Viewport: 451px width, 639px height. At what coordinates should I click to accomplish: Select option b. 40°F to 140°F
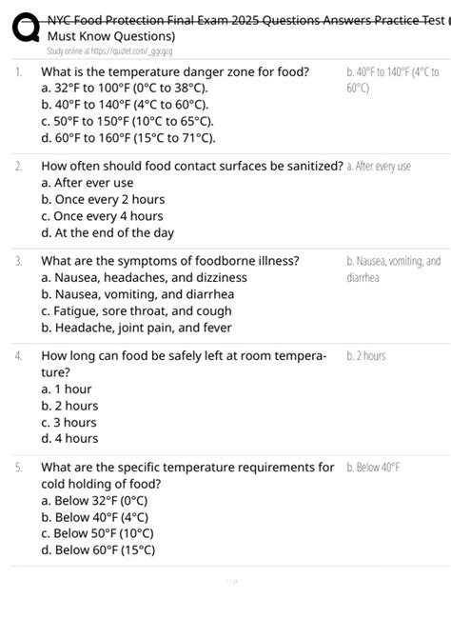click(125, 105)
